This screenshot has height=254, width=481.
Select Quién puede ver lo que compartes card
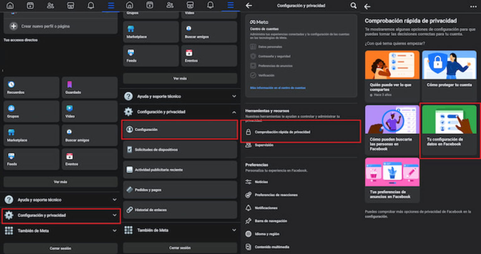tap(392, 76)
